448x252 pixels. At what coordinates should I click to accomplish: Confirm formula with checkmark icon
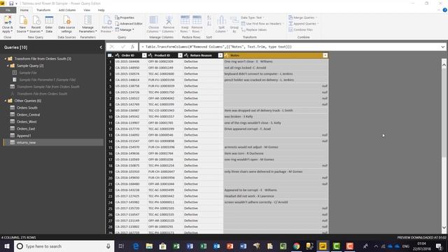click(x=123, y=47)
